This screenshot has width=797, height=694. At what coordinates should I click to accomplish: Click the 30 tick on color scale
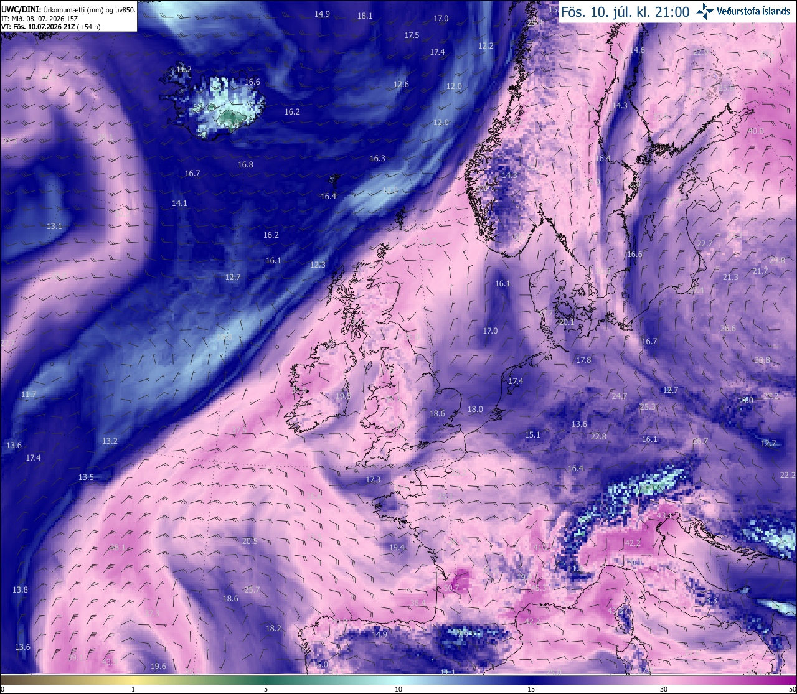pos(664,689)
